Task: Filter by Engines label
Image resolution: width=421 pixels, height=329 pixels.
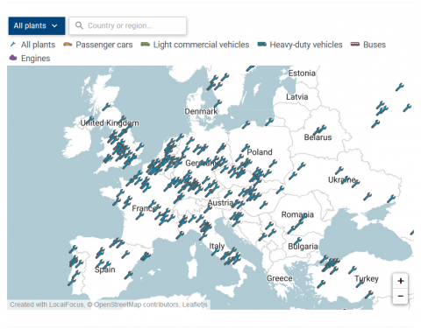Action: tap(35, 59)
